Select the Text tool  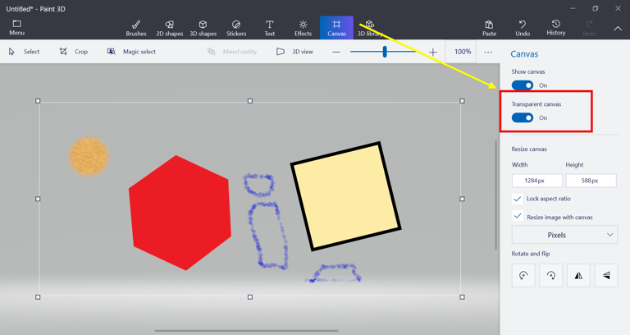[269, 28]
